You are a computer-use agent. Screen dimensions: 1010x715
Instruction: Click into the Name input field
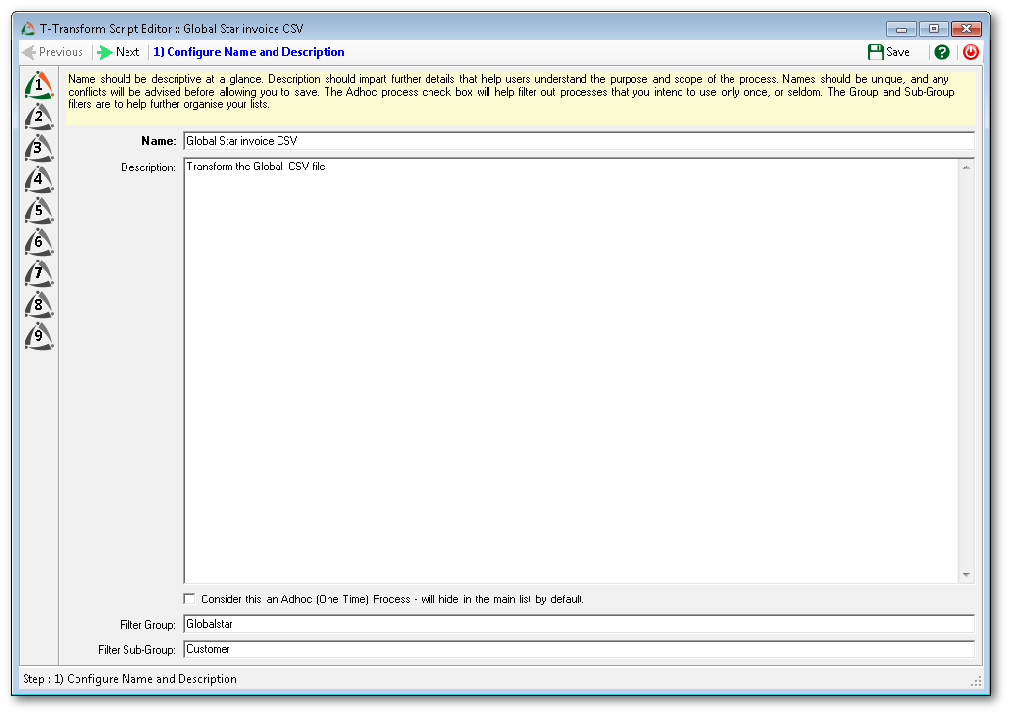click(579, 141)
